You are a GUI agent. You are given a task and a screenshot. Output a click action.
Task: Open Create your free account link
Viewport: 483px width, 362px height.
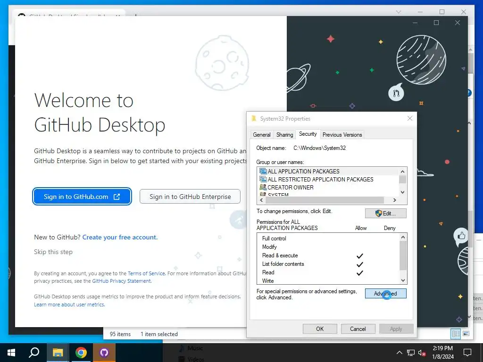(120, 237)
